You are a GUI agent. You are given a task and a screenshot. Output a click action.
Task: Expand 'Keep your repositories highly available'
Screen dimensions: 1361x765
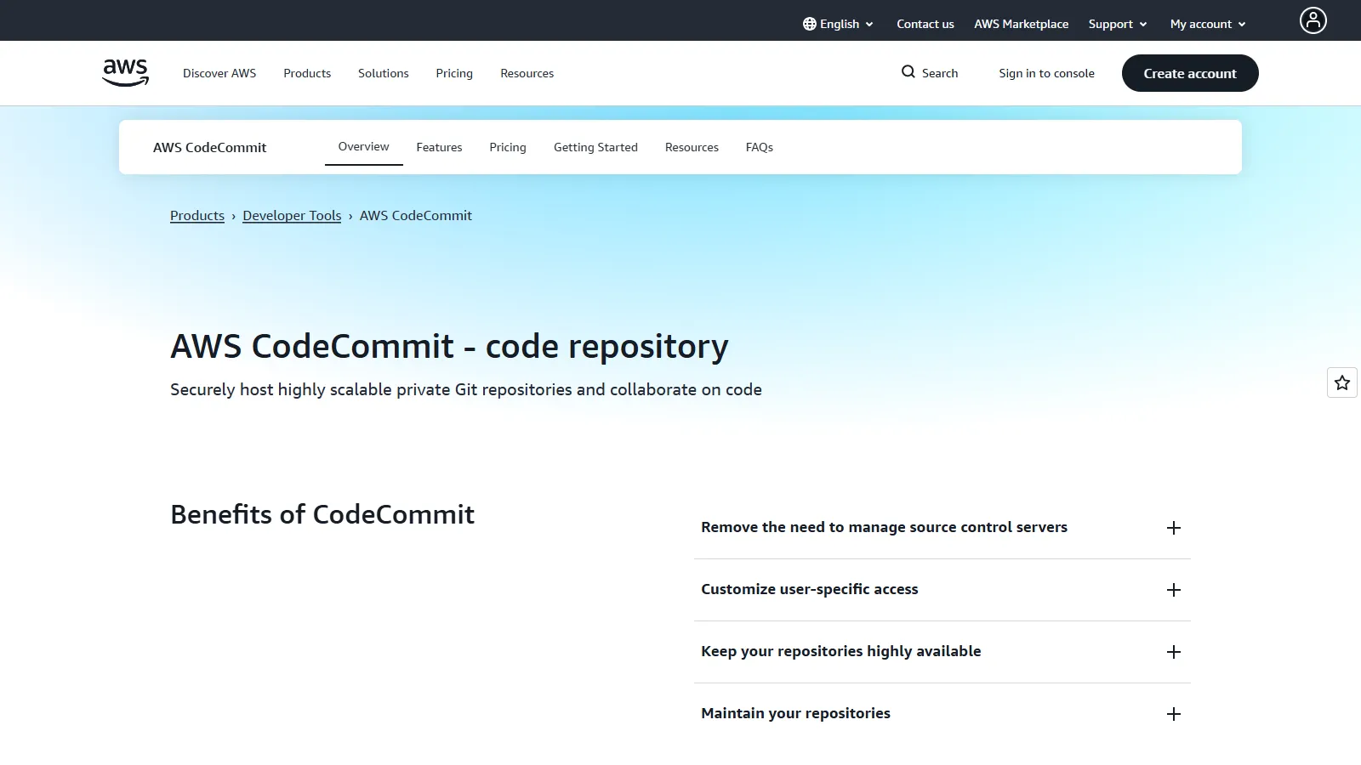click(x=1174, y=651)
